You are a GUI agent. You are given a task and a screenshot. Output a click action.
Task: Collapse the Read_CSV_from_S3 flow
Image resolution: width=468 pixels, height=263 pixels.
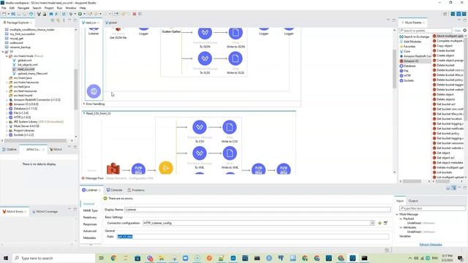coord(84,113)
